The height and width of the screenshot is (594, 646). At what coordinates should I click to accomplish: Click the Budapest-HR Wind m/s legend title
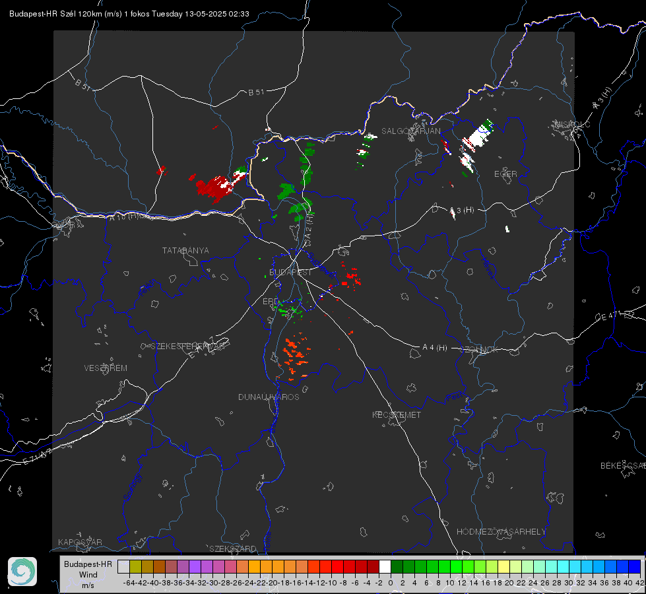click(x=88, y=574)
